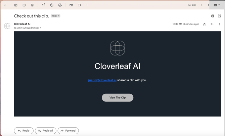Viewport: 225px width, 136px height.
Task: Mark the email as unread
Action: coord(43,5)
